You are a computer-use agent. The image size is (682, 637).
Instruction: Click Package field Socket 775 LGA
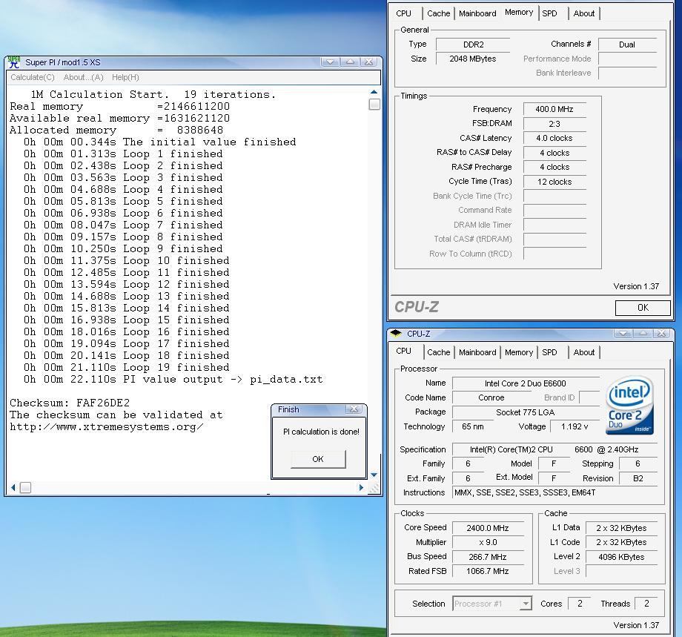pos(526,412)
